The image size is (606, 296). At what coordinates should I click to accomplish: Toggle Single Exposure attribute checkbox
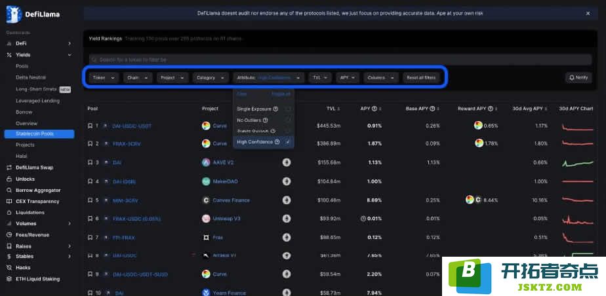tap(288, 109)
